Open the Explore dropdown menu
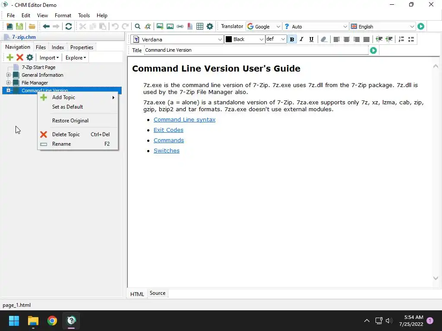 point(76,58)
